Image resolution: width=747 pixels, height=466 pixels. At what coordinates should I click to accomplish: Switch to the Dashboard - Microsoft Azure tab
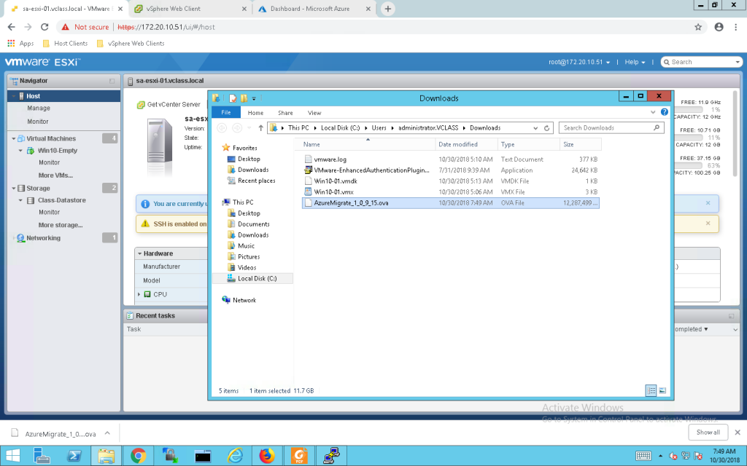[314, 9]
